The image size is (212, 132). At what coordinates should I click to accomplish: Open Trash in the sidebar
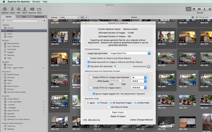pyautogui.click(x=9, y=58)
